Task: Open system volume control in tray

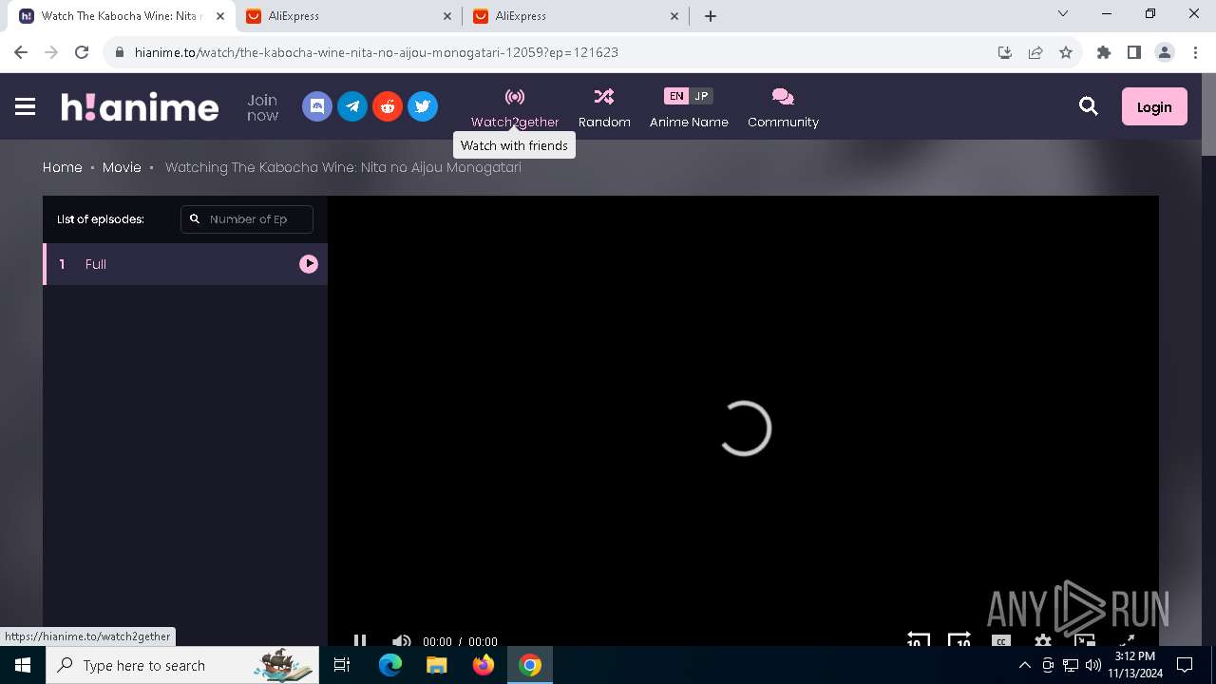Action: coord(1092,665)
